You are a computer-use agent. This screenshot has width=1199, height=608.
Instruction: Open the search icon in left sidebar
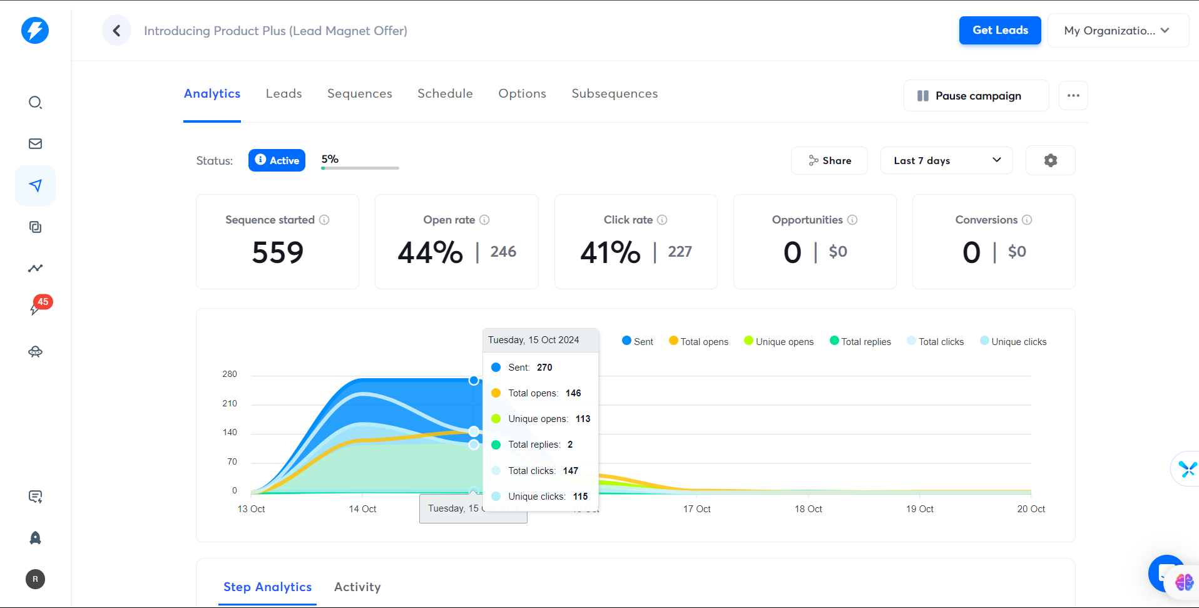click(35, 103)
